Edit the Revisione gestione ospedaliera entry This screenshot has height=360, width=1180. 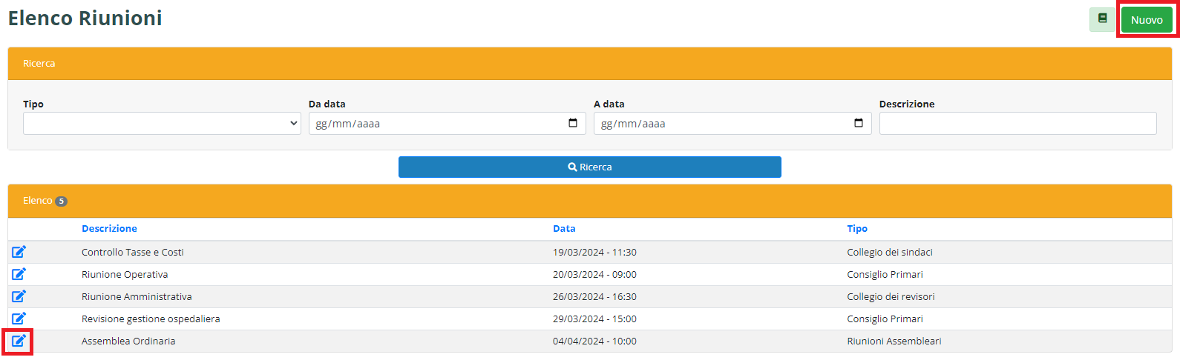[19, 319]
